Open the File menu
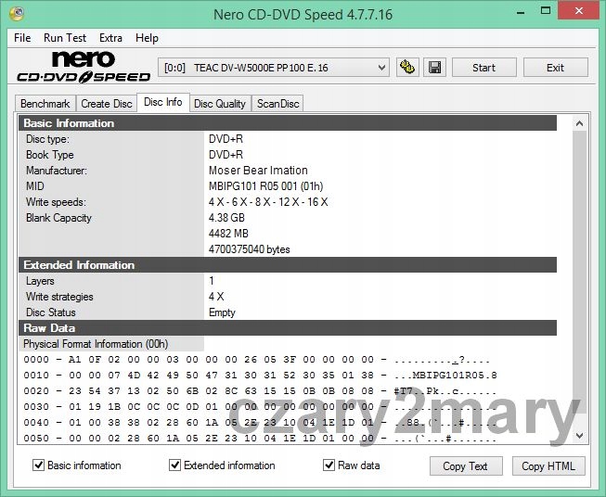 22,38
